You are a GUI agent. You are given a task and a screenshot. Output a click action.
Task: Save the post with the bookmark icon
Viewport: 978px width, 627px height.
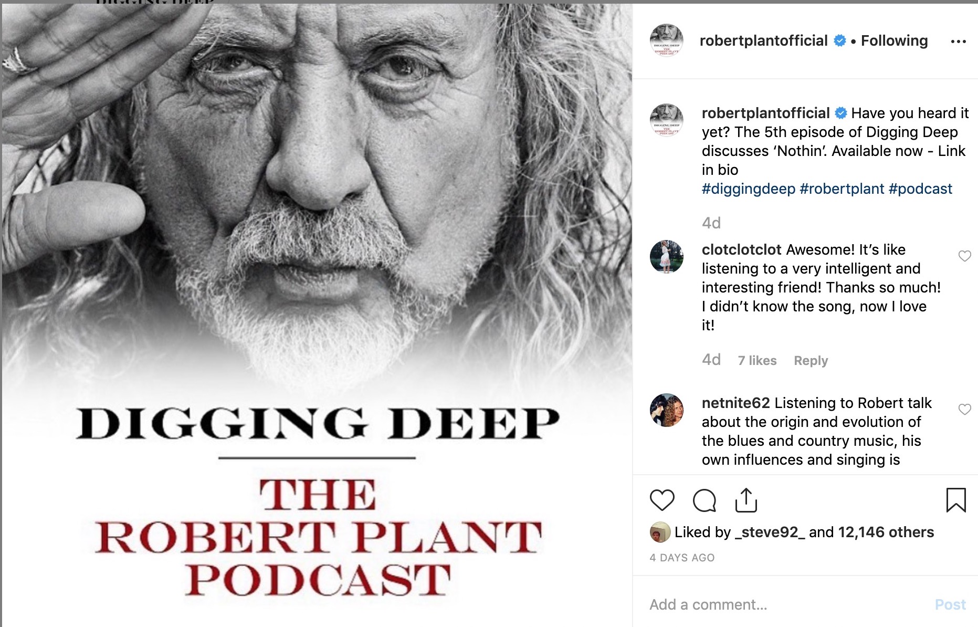point(956,500)
